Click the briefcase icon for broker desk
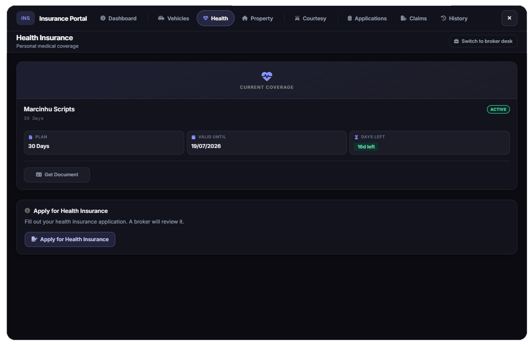Image resolution: width=532 pixels, height=345 pixels. (x=456, y=41)
